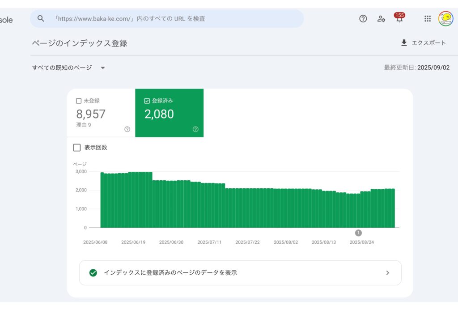Image resolution: width=458 pixels, height=310 pixels.
Task: Open the Google apps grid
Action: tap(428, 19)
